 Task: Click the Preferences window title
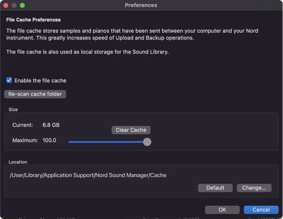(x=141, y=5)
